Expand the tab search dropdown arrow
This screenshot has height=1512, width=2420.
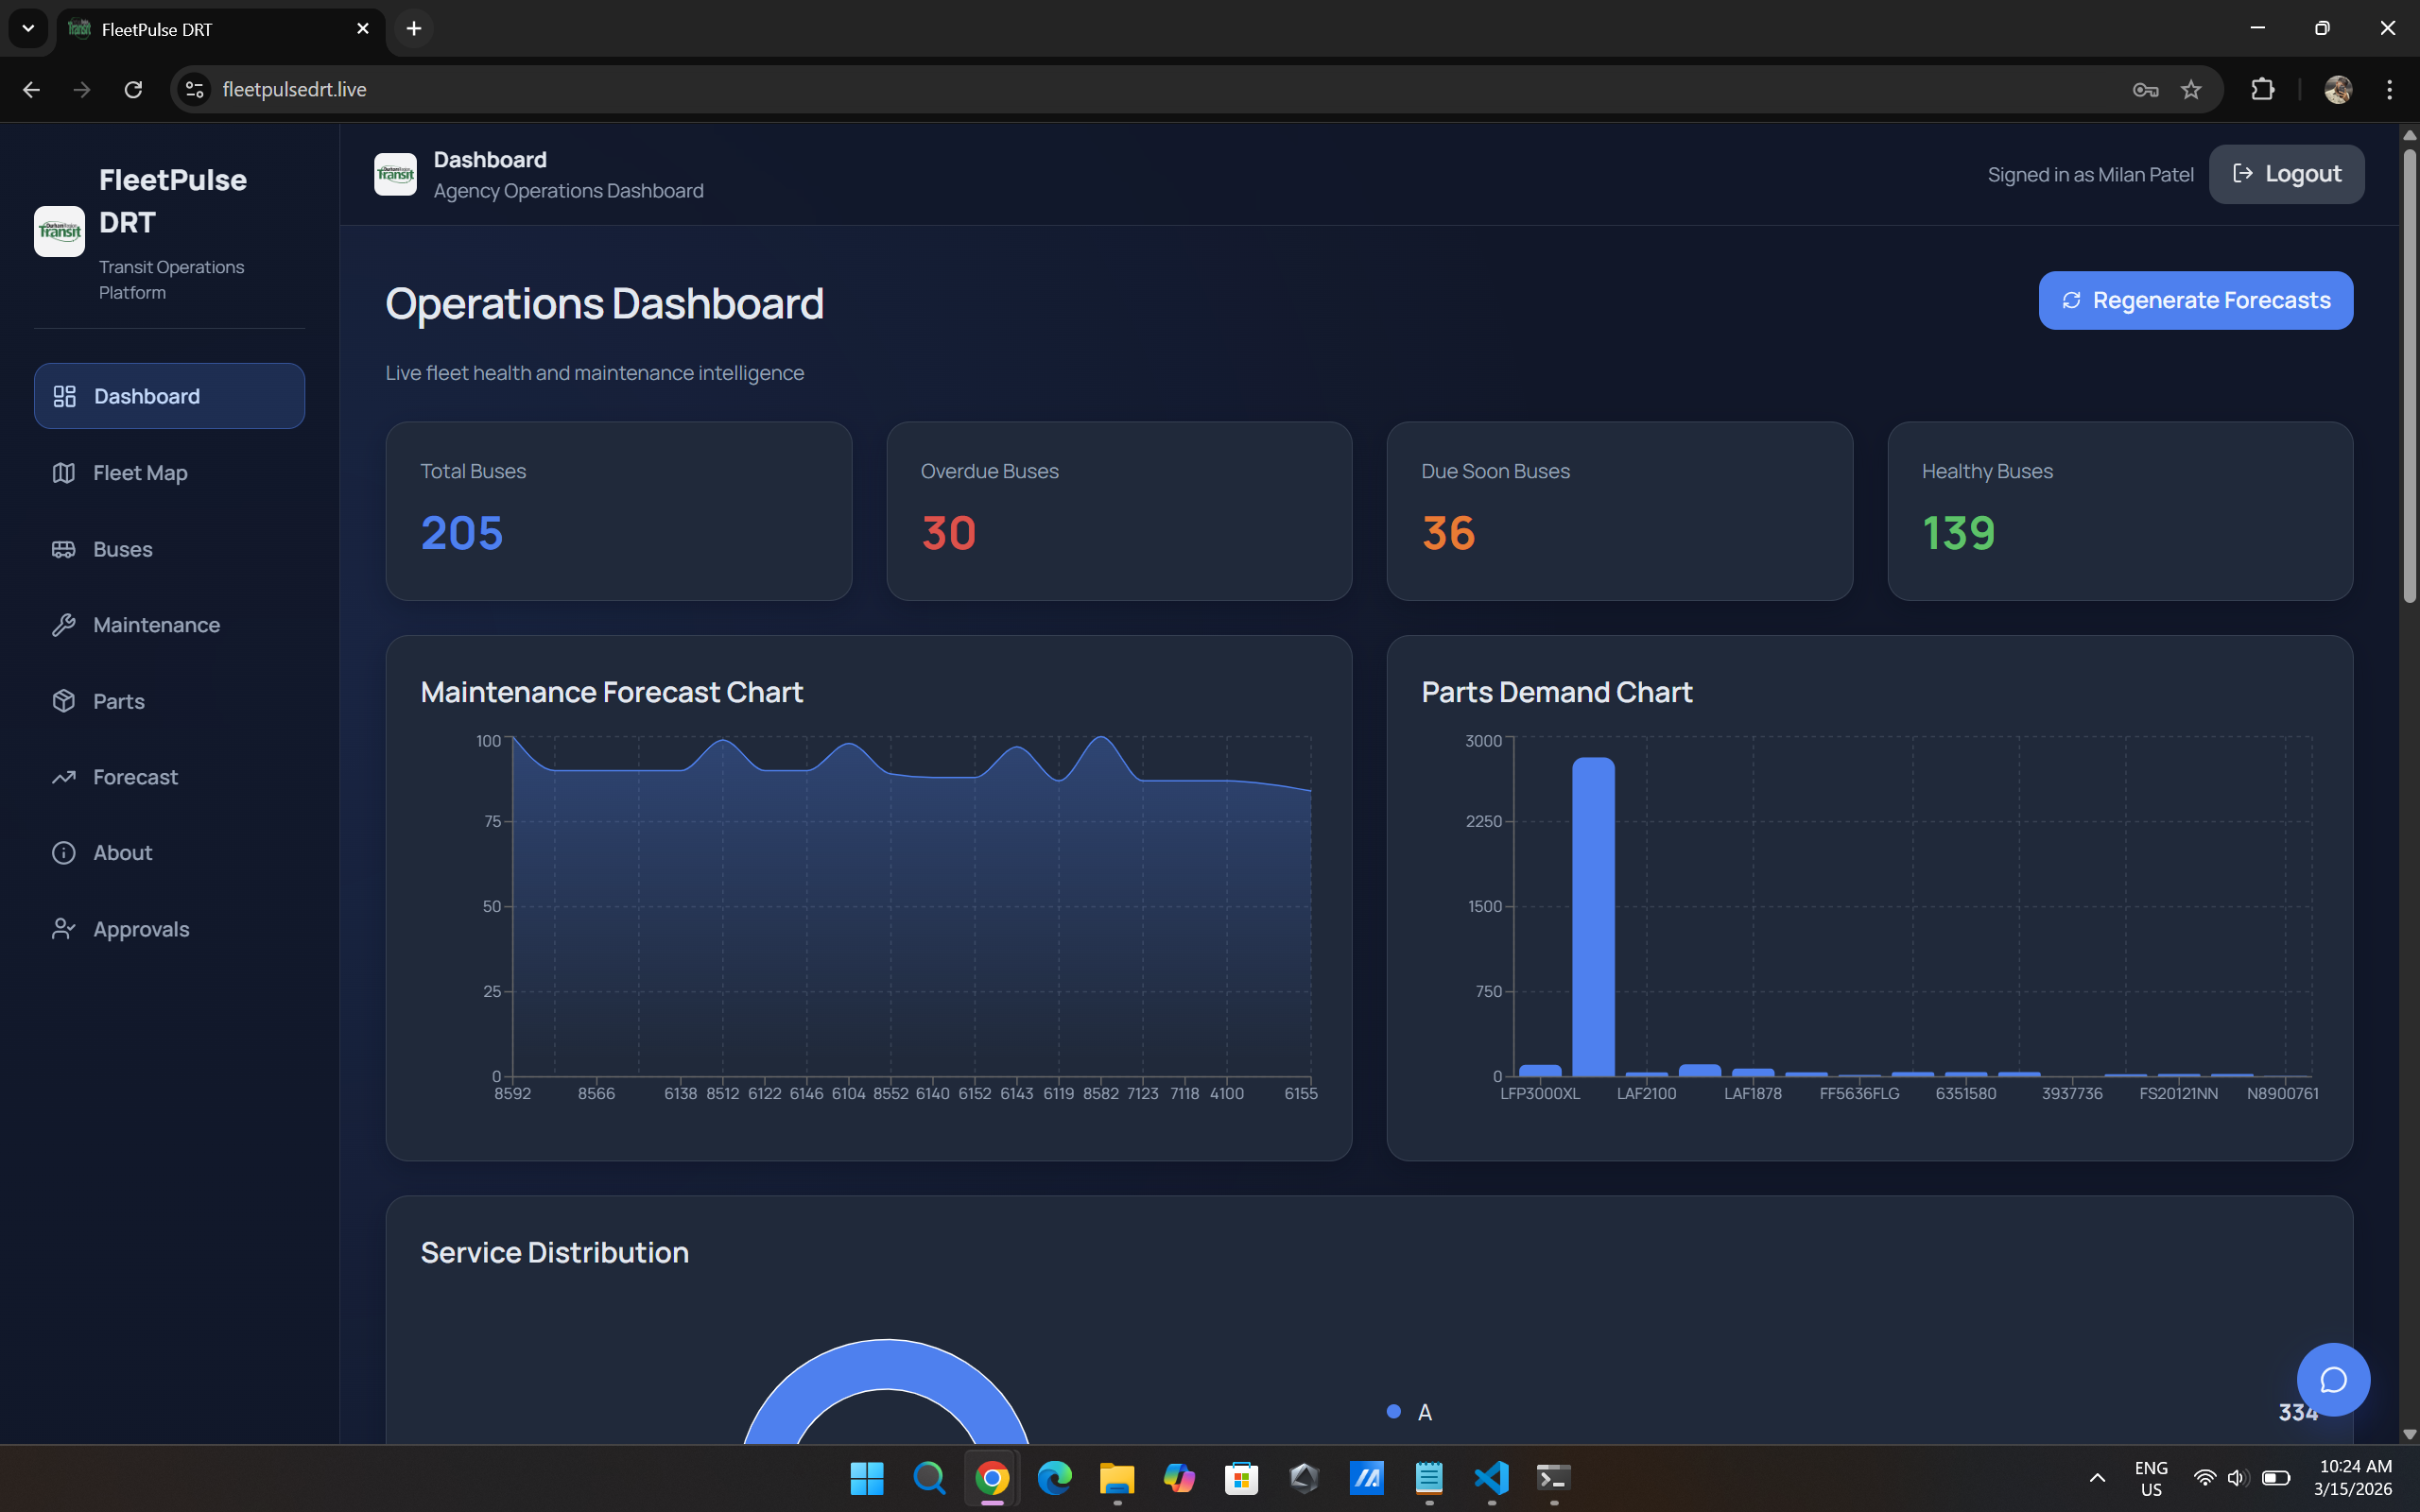pyautogui.click(x=28, y=28)
